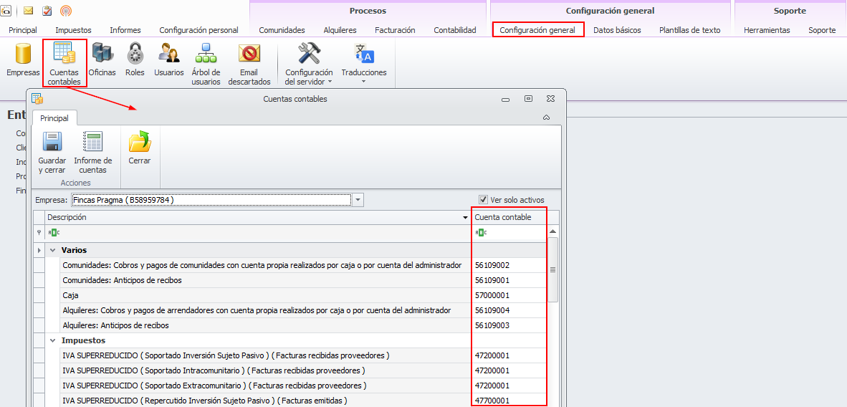Sort by the Descripción column header
847x407 pixels.
251,217
